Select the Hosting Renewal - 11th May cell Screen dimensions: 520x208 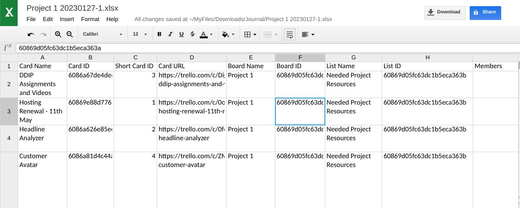click(42, 111)
